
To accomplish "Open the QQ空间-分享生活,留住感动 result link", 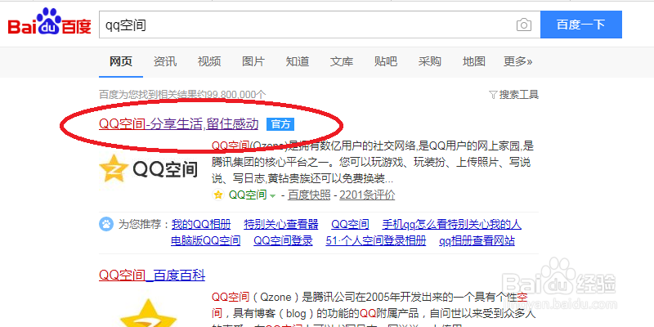I will [178, 124].
